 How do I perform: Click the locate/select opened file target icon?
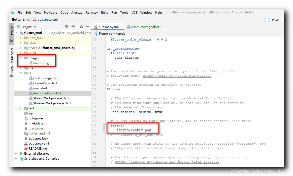click(x=66, y=27)
